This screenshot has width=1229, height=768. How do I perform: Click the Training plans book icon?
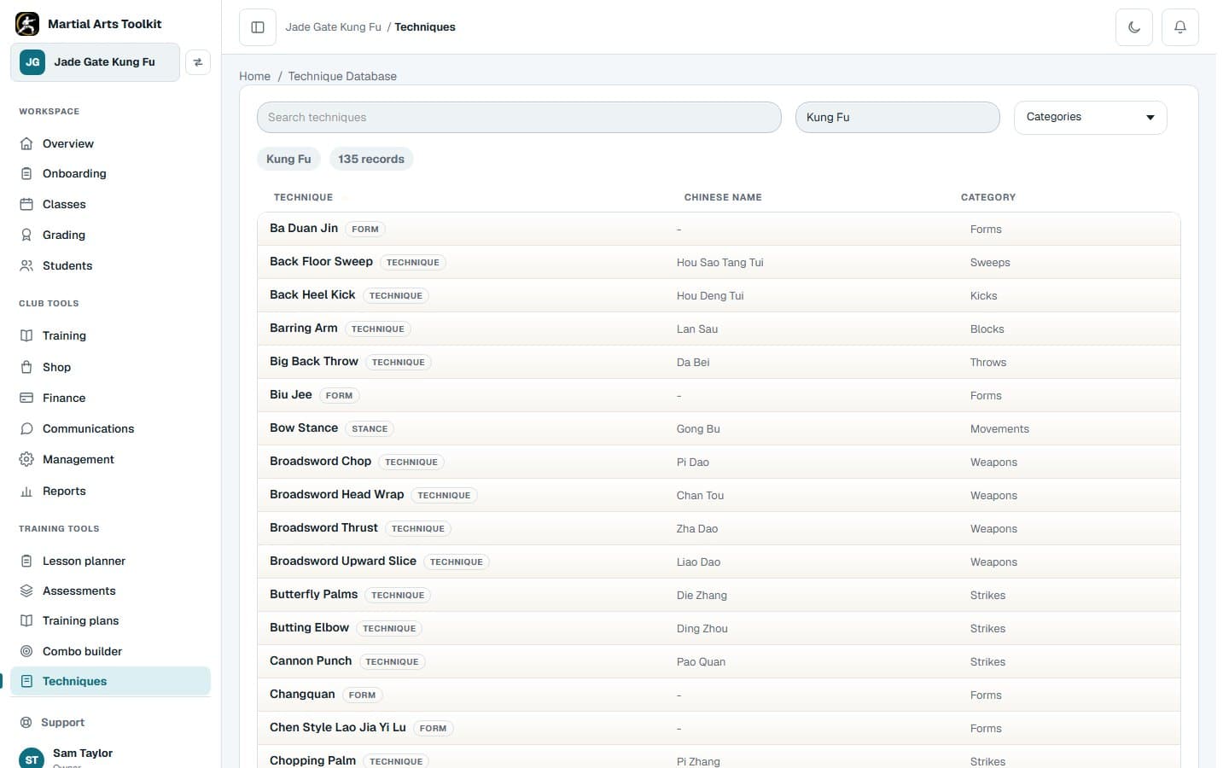pos(26,620)
